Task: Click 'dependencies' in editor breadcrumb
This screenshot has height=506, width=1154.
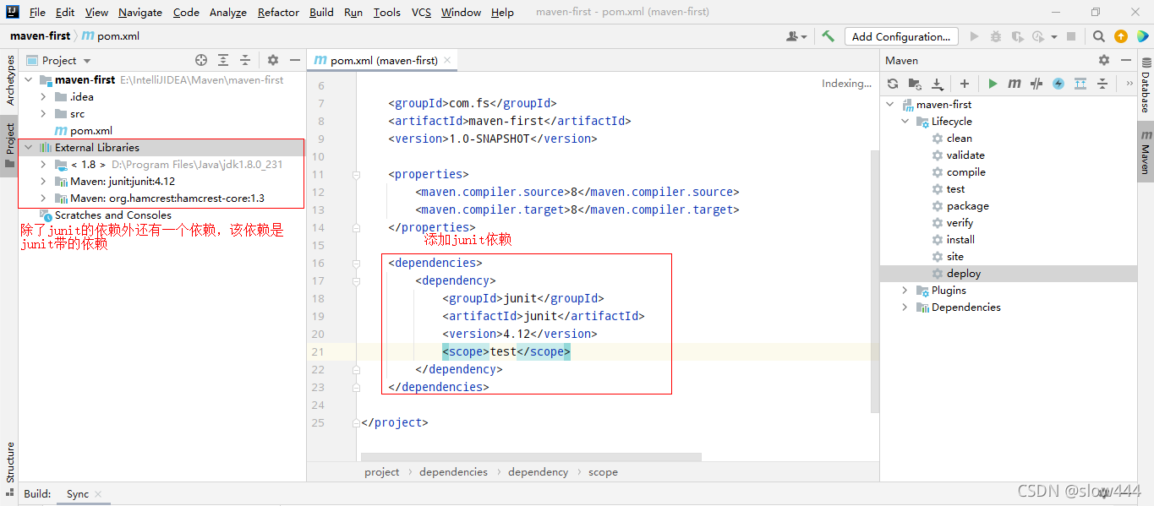Action: click(453, 472)
